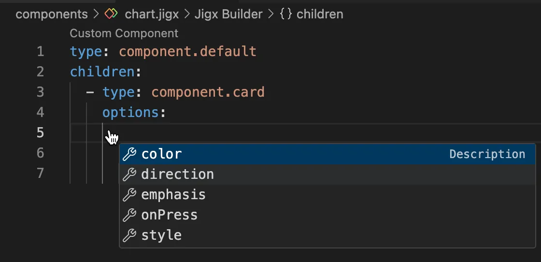
Task: Click the wrench icon beside onPress
Action: pos(129,215)
